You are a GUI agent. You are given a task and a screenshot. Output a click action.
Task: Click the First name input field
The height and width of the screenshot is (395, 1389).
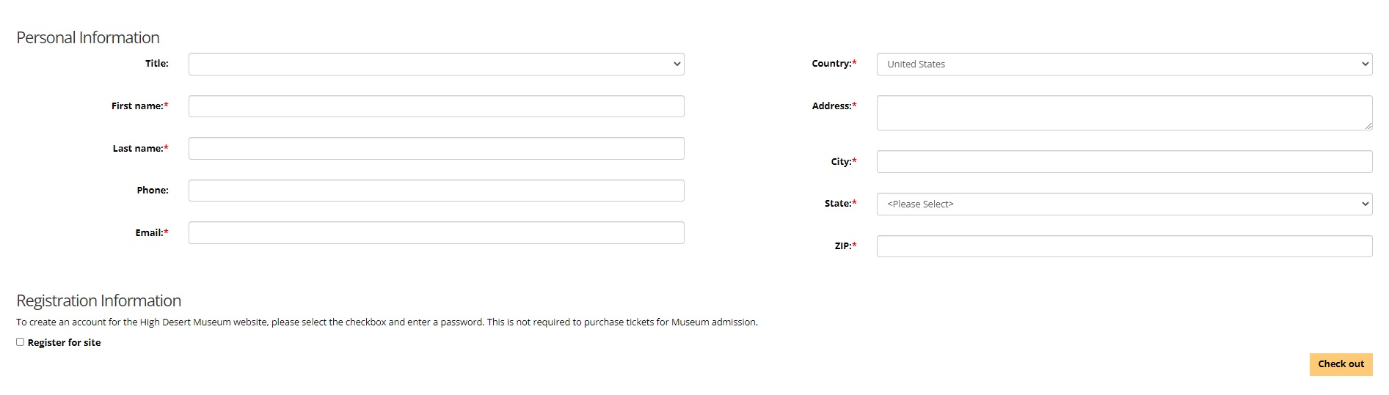[x=436, y=106]
